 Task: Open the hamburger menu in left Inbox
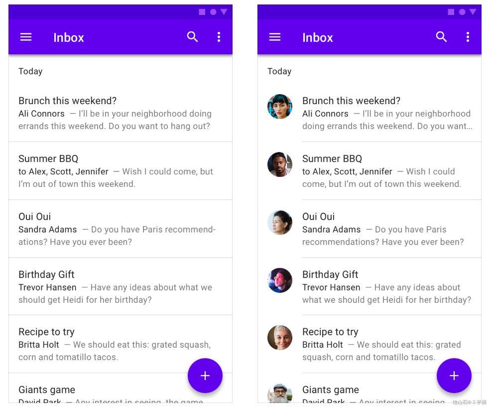pos(26,37)
